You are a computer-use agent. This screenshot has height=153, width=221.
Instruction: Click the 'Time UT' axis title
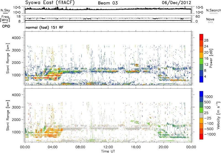108,151
